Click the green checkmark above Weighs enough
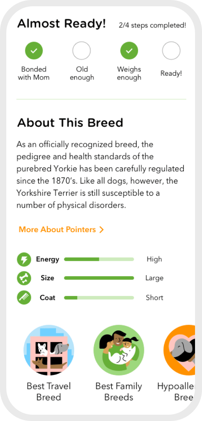 click(x=129, y=50)
